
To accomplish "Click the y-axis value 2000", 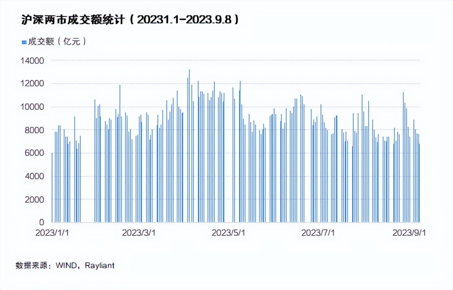I will point(34,199).
